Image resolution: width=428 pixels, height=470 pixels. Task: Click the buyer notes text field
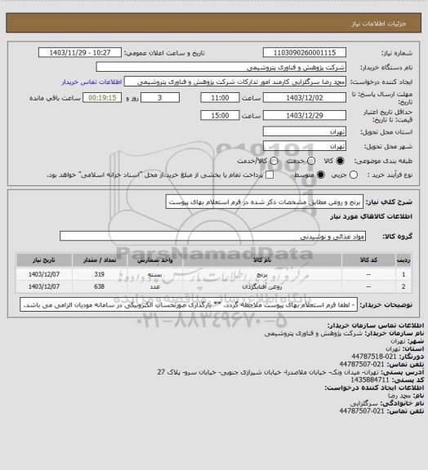click(189, 304)
